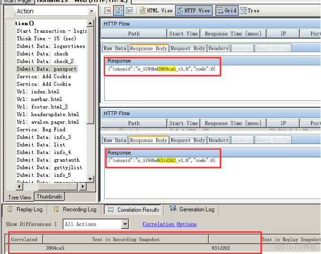Select 'Submit Data: logerrtimes' step
Image resolution: width=321 pixels, height=254 pixels.
pyautogui.click(x=51, y=46)
